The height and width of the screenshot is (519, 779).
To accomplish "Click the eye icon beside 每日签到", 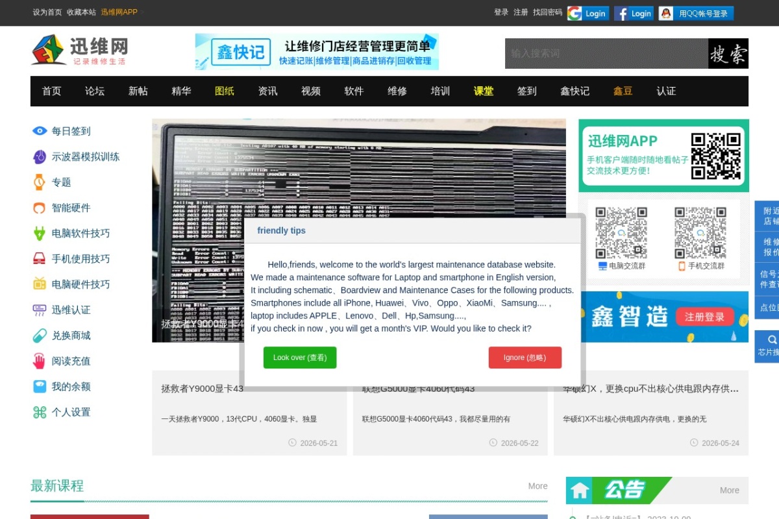I will (40, 131).
